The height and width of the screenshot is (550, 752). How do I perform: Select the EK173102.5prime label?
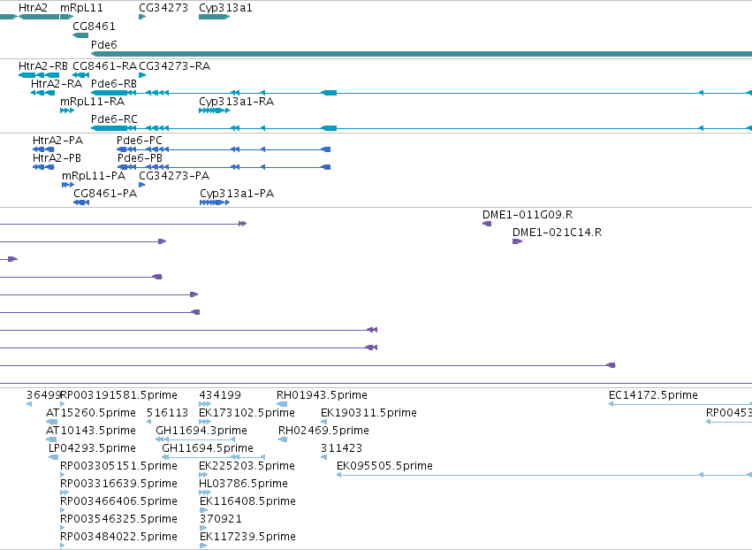click(x=247, y=413)
